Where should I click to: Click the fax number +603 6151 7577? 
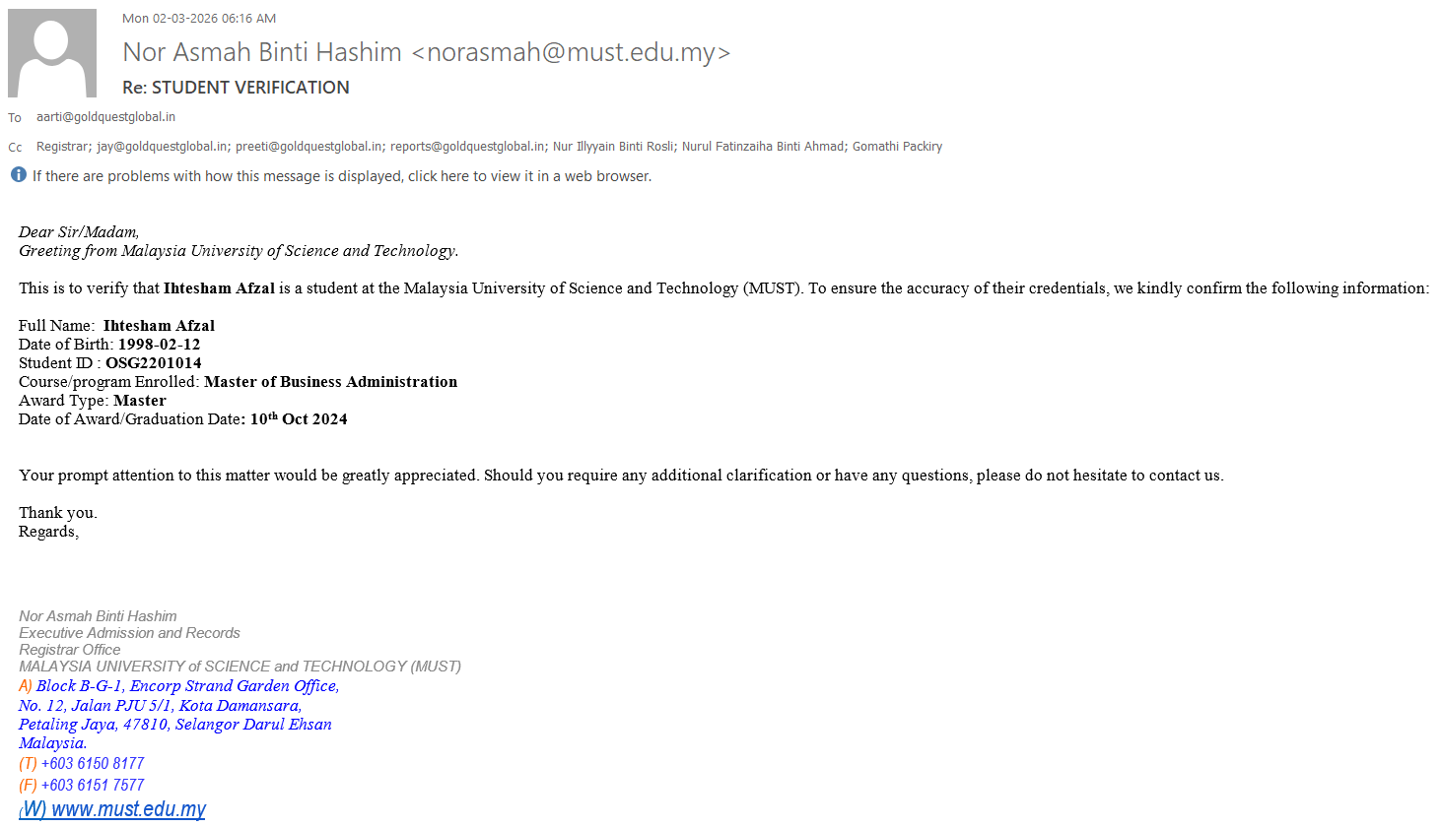[93, 786]
